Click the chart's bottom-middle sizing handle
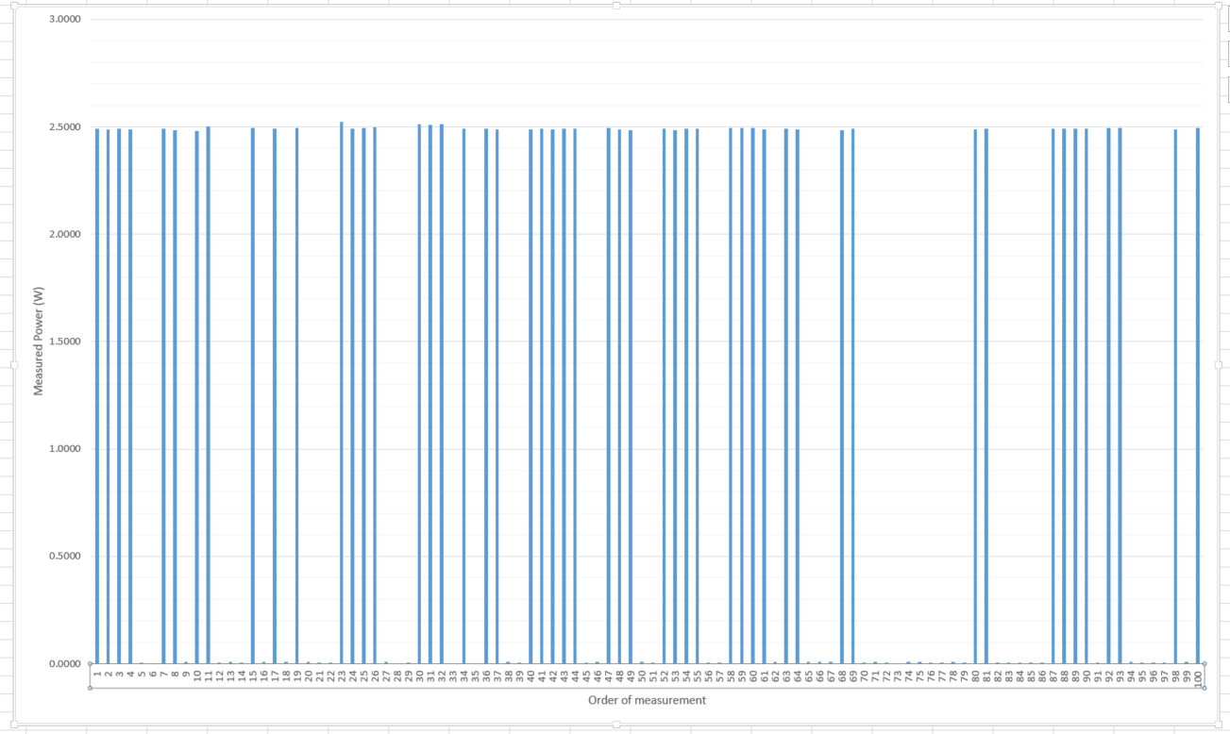1230x734 pixels. point(616,724)
